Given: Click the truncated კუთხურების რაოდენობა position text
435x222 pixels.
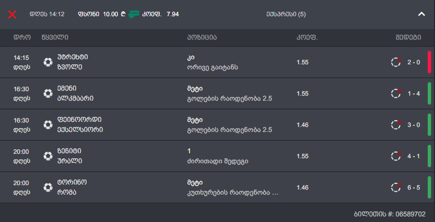Looking at the screenshot, I should point(233,192).
